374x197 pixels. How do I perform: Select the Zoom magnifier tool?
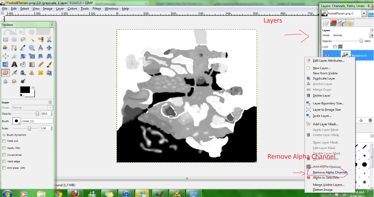[32, 48]
